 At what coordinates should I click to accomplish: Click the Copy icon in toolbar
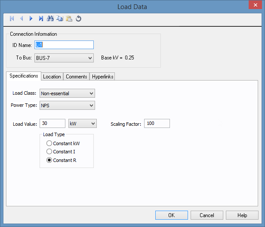click(x=59, y=19)
